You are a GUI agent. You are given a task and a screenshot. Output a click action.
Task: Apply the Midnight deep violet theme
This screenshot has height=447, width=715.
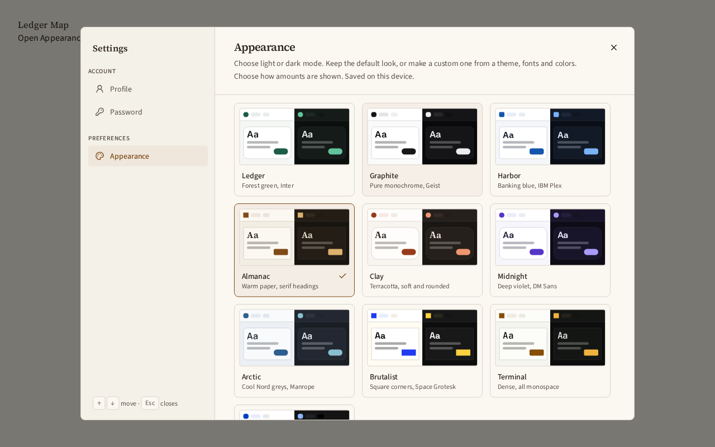coord(550,250)
